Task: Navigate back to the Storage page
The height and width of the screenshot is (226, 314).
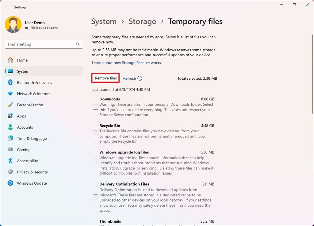Action: [142, 21]
